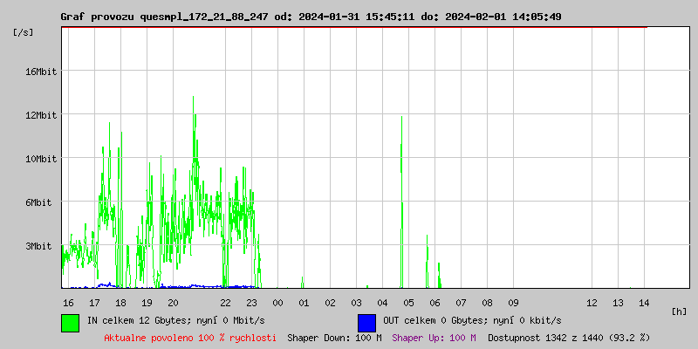This screenshot has height=349, width=698.
Task: Click hour 00 on the time axis
Action: 277,302
